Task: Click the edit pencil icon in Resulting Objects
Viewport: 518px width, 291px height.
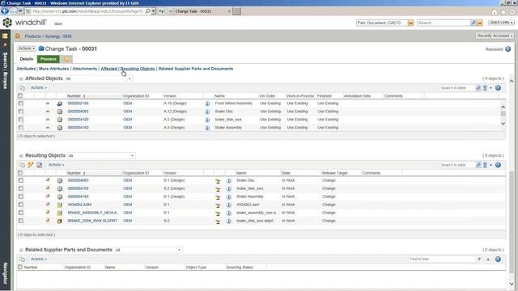Action: click(31, 165)
